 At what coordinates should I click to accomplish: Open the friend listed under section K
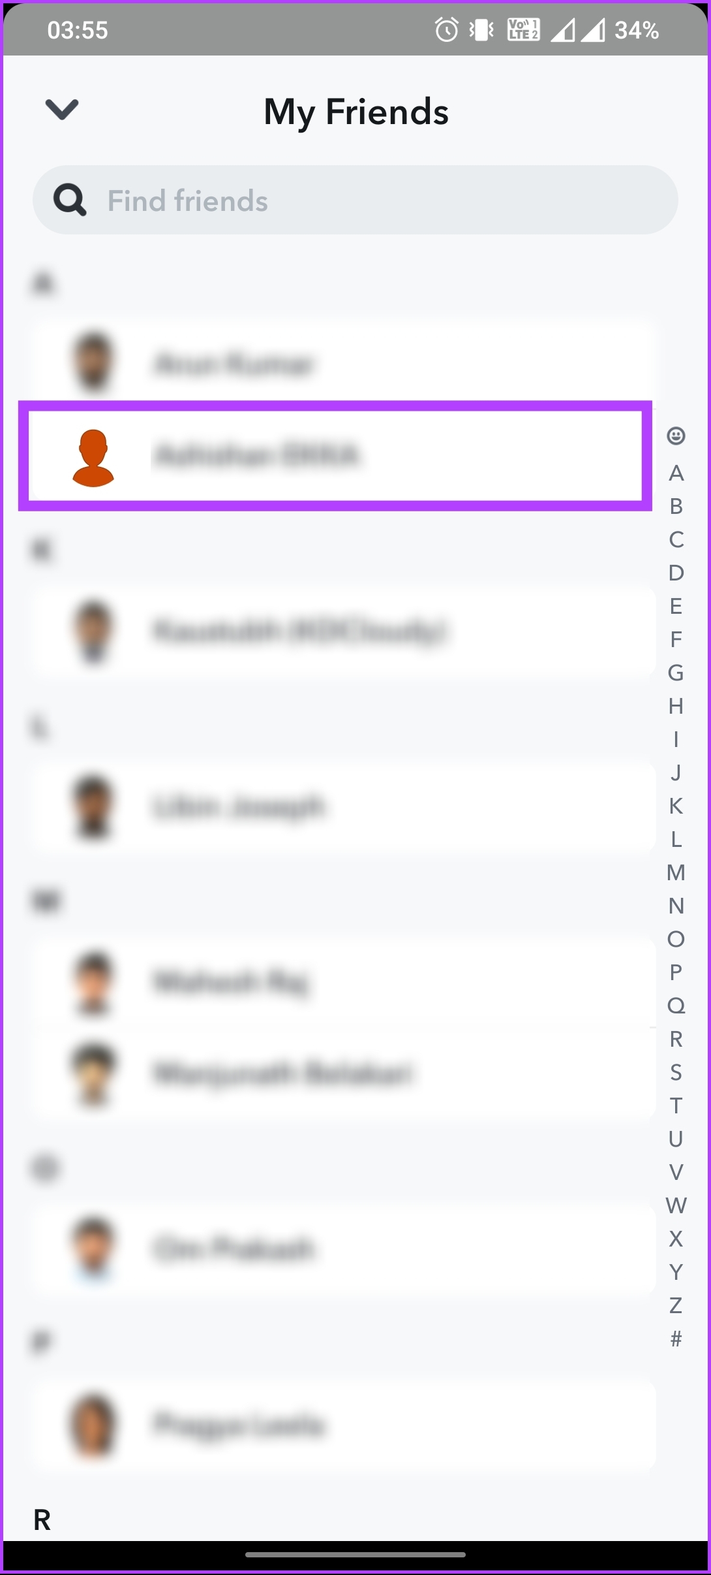(344, 631)
